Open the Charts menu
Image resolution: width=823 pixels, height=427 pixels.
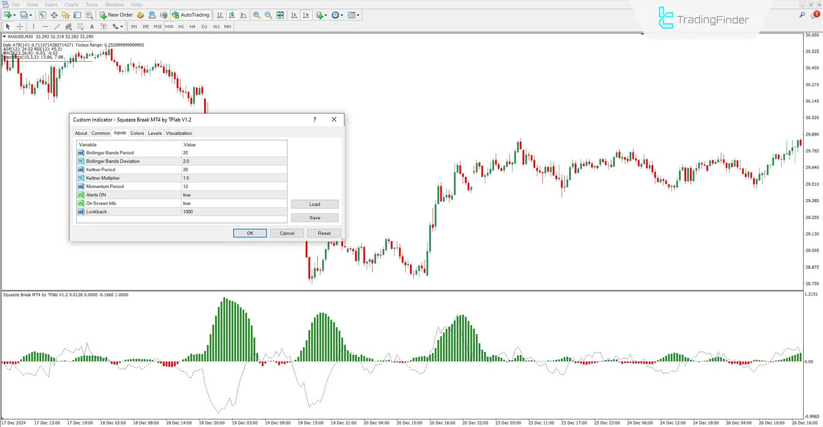71,5
